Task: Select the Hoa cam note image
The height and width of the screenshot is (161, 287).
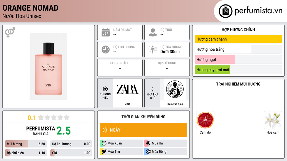Action: (x=273, y=120)
